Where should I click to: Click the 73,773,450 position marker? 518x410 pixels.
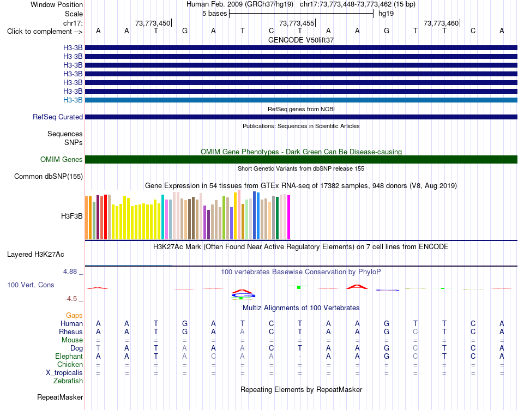click(x=153, y=23)
